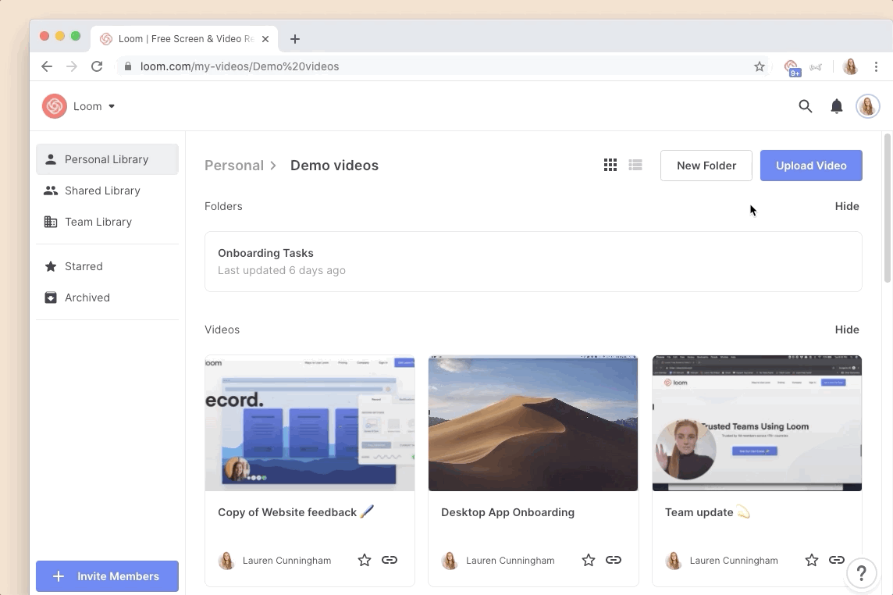The height and width of the screenshot is (595, 893).
Task: Click Team update video title
Action: (x=707, y=512)
